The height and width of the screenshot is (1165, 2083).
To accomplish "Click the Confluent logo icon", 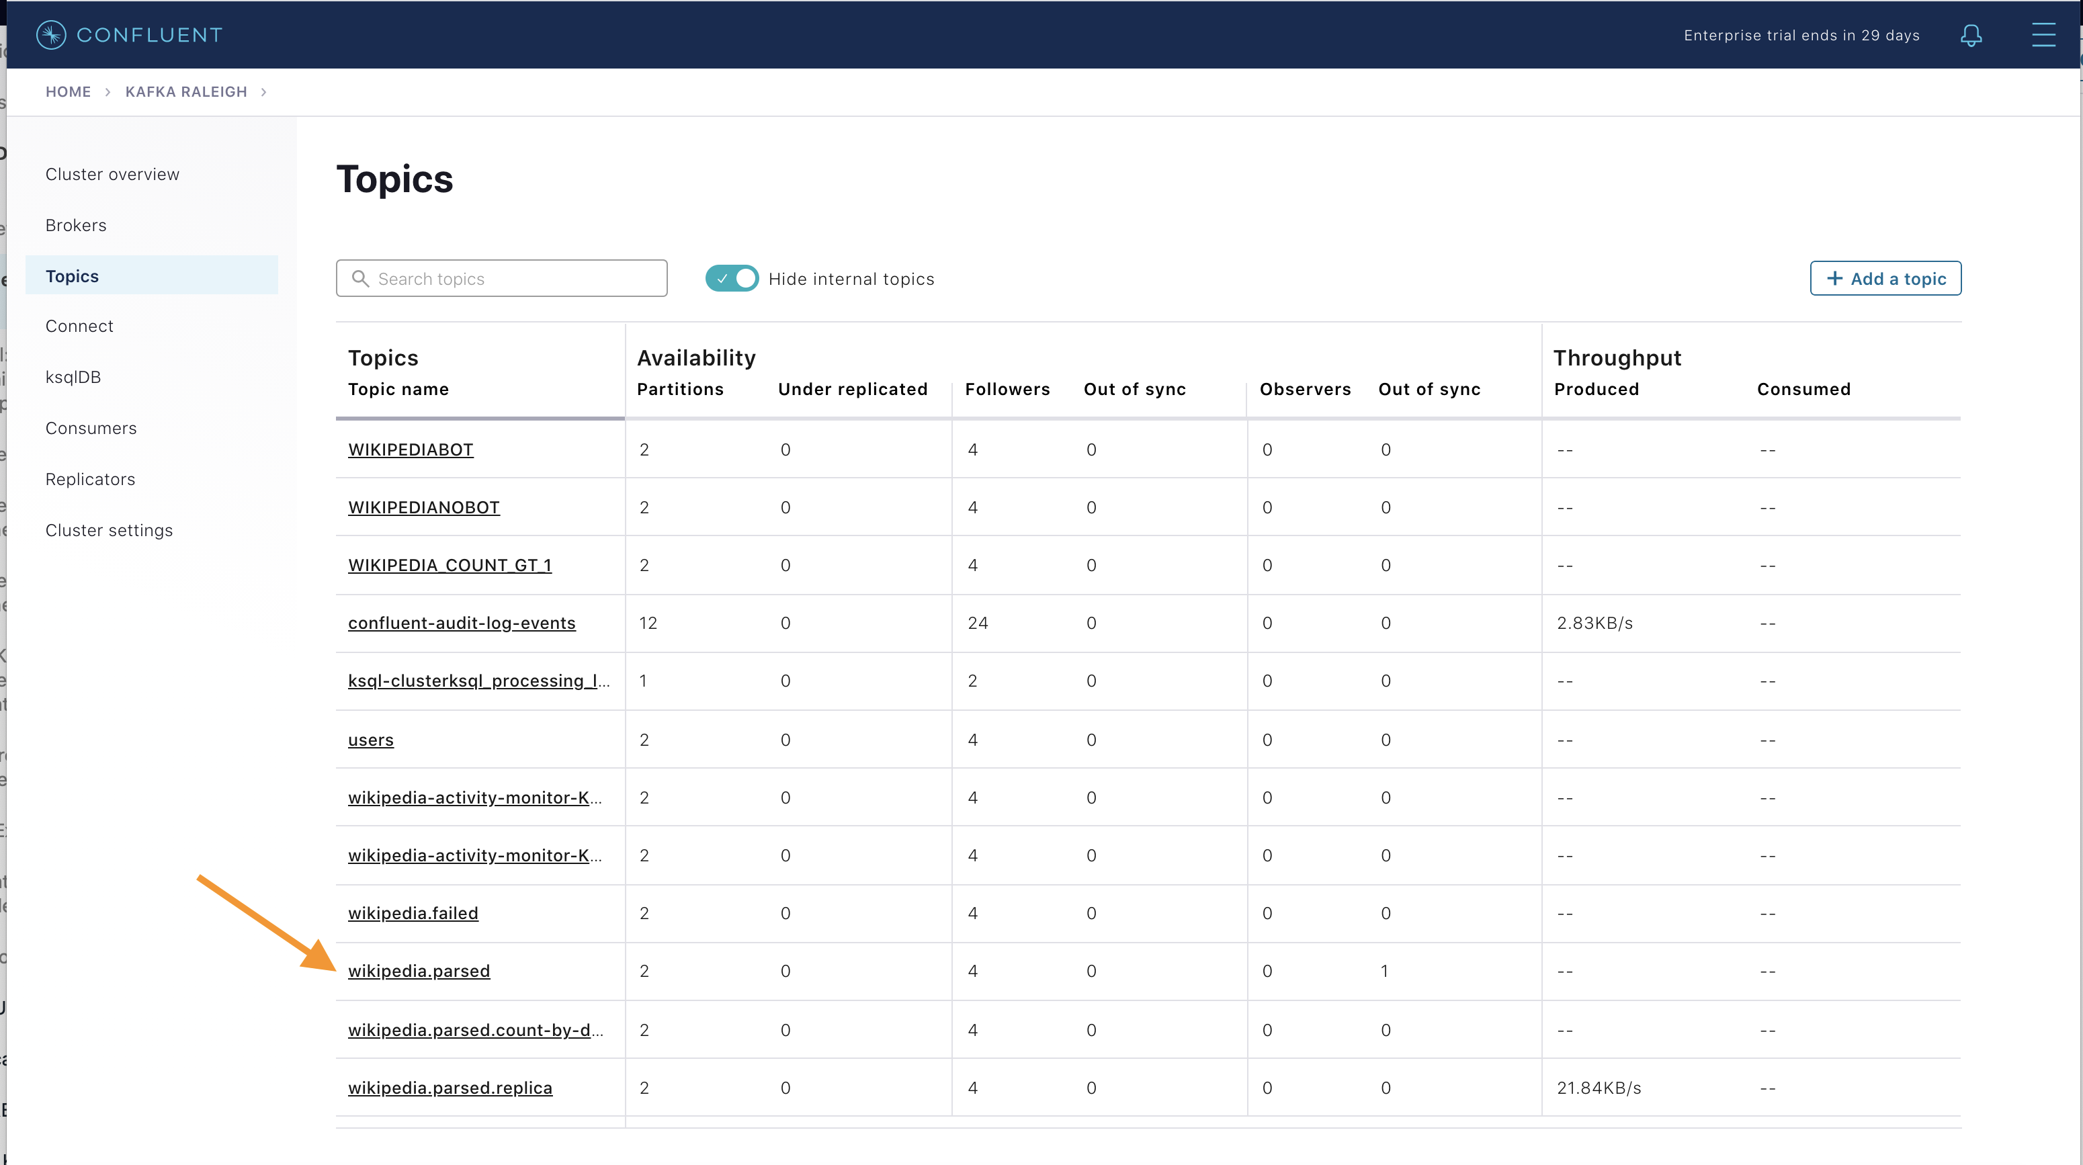I will 51,35.
